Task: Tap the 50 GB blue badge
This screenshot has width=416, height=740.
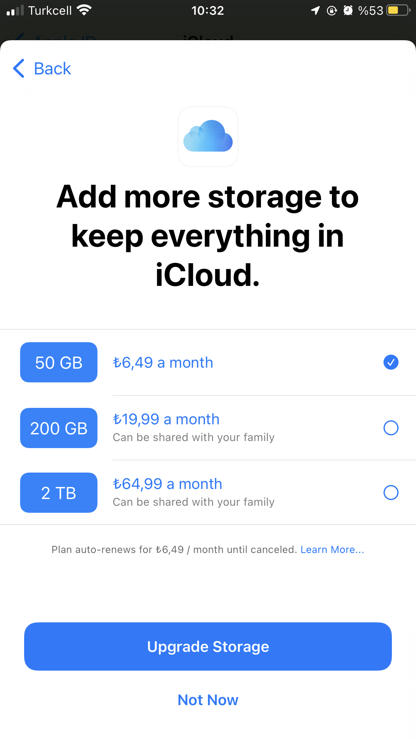Action: (59, 362)
